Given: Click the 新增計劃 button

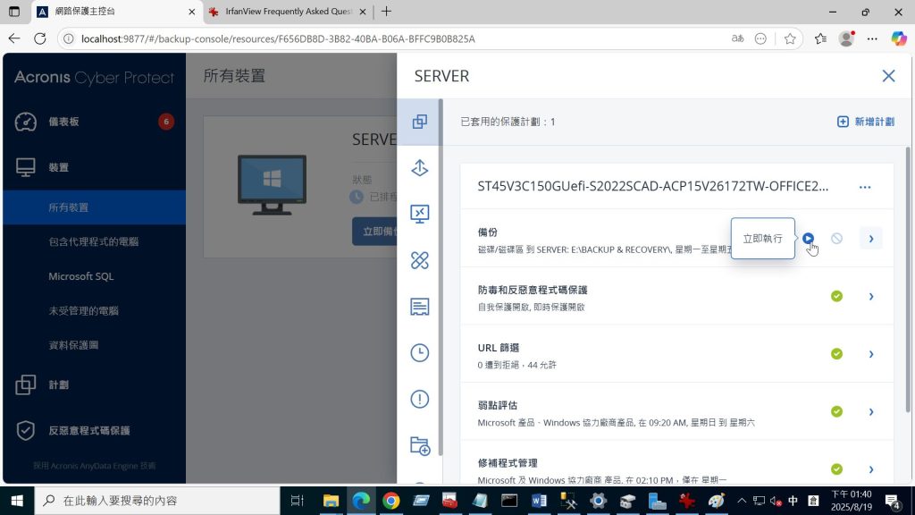Looking at the screenshot, I should 865,122.
